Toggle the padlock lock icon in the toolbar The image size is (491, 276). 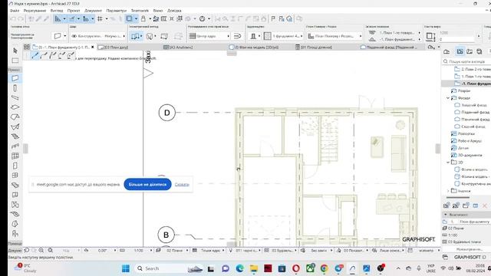coord(143,18)
